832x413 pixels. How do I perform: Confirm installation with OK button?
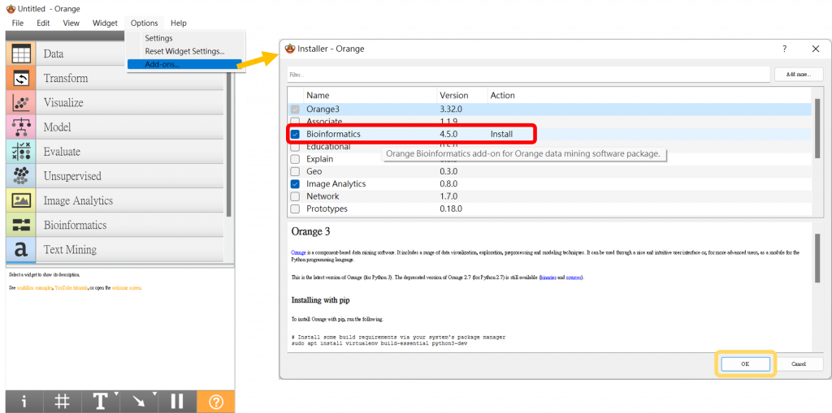pyautogui.click(x=746, y=364)
